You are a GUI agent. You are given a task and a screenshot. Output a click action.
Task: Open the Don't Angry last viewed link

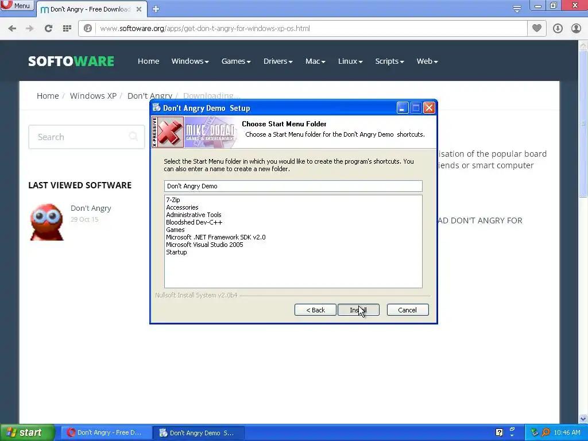tap(91, 208)
